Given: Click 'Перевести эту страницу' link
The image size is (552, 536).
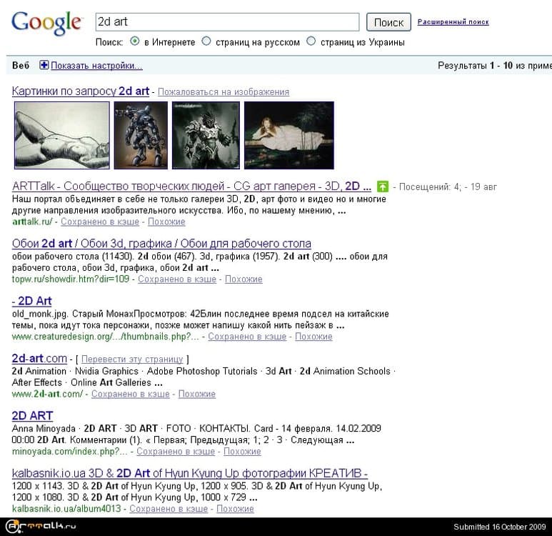Looking at the screenshot, I should 132,359.
